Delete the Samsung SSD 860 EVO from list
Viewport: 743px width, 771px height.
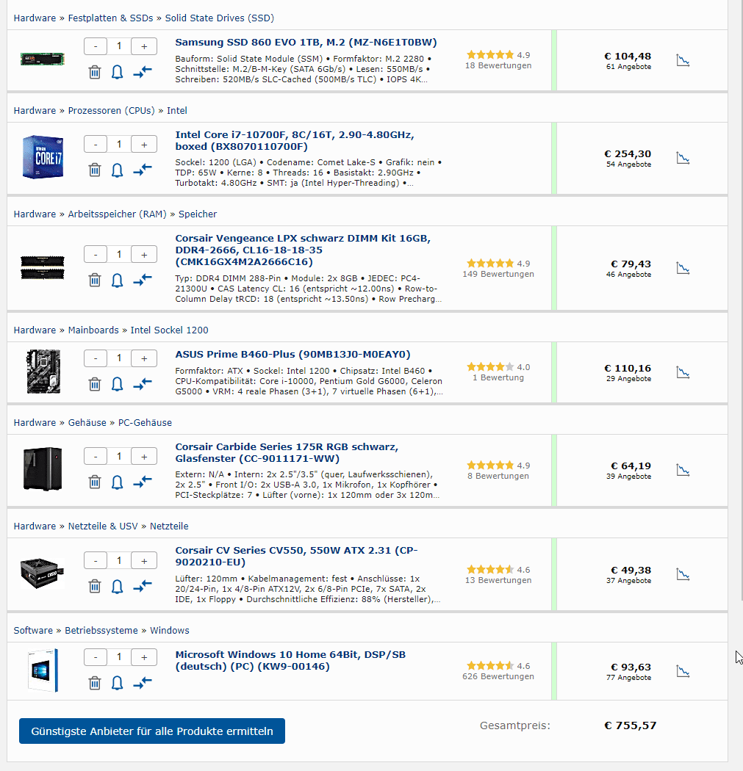click(95, 72)
